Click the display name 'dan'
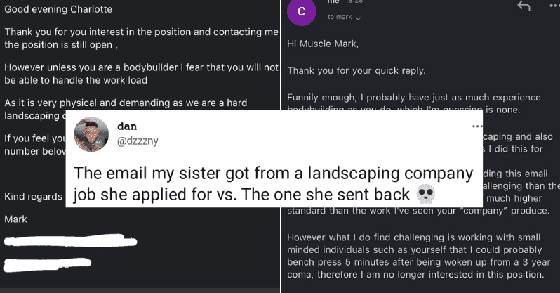Image resolution: width=560 pixels, height=293 pixels. (x=127, y=126)
